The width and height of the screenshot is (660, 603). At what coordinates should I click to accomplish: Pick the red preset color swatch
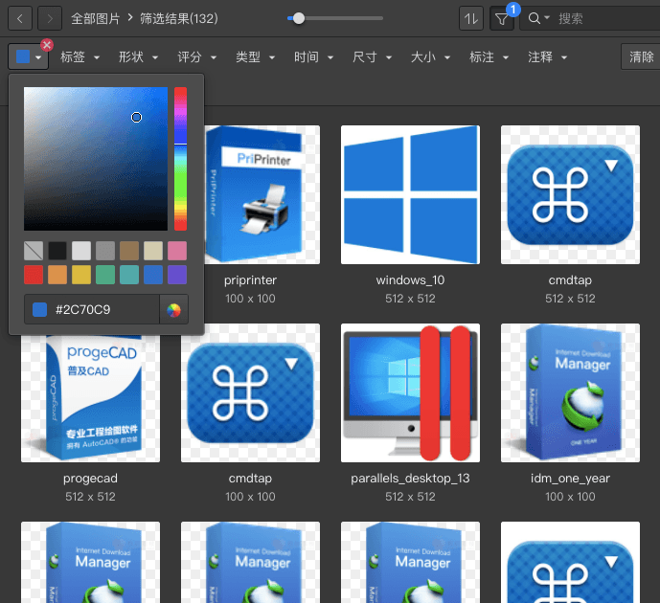coord(34,275)
